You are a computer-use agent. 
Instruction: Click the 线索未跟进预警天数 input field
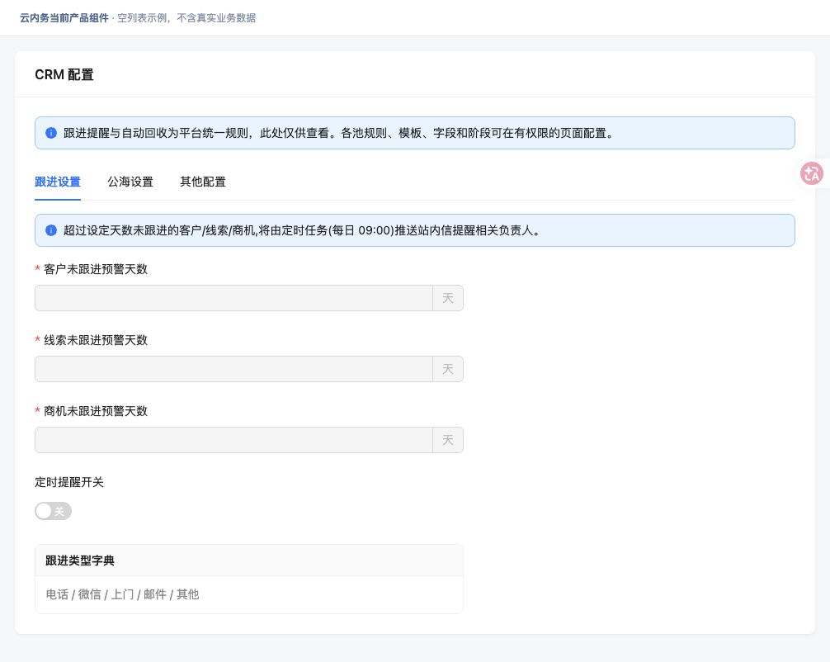[x=234, y=369]
